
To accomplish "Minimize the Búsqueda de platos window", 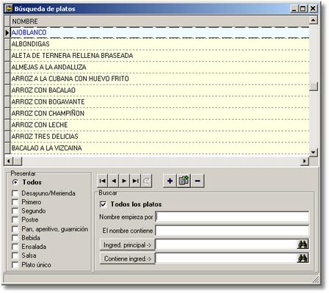I will pyautogui.click(x=294, y=9).
